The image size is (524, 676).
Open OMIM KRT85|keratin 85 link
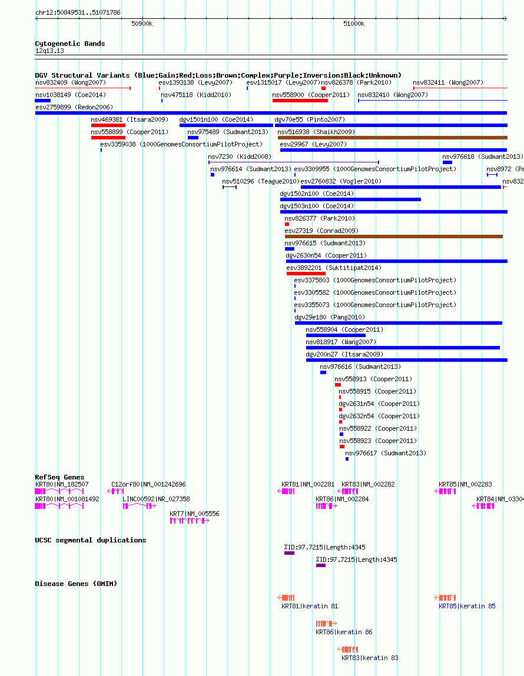coord(467,606)
